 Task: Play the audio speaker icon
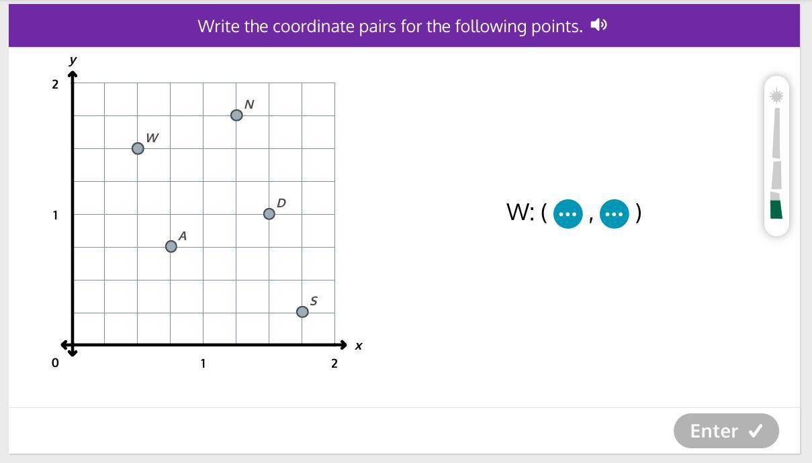coord(598,25)
